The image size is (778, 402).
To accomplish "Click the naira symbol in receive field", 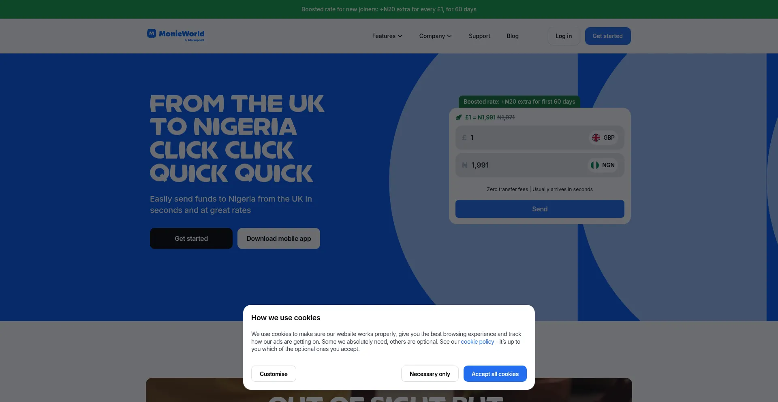I will [x=465, y=165].
